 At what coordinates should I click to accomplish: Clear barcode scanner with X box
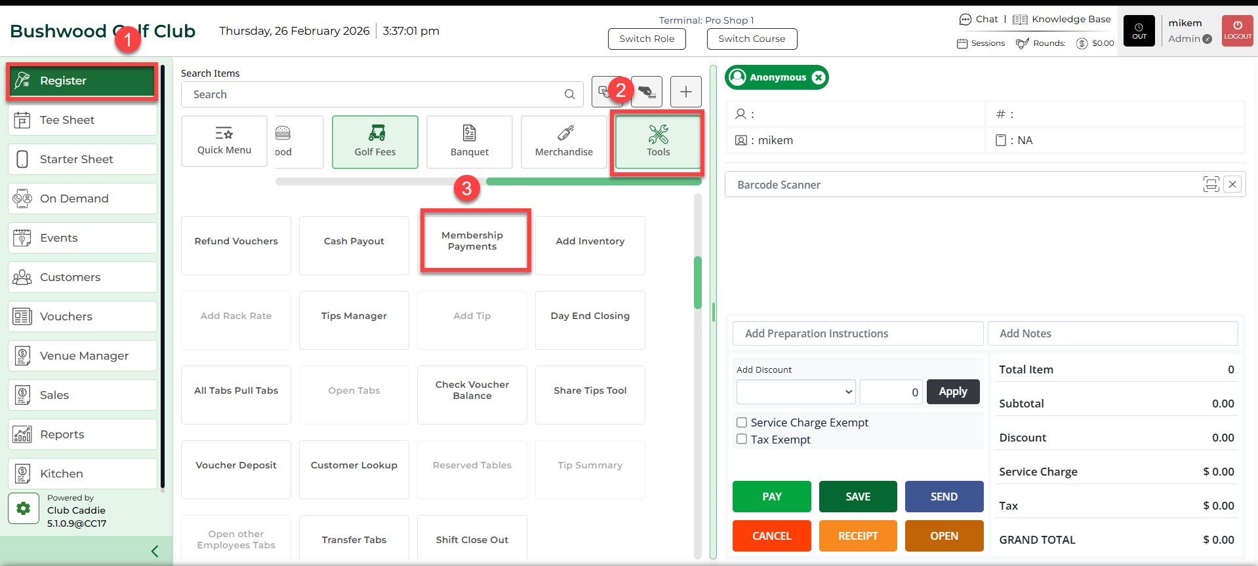click(x=1232, y=184)
